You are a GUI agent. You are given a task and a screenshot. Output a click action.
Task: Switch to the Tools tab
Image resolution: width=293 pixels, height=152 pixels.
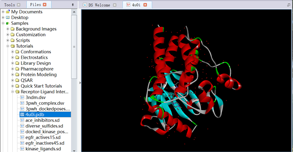pos(10,5)
